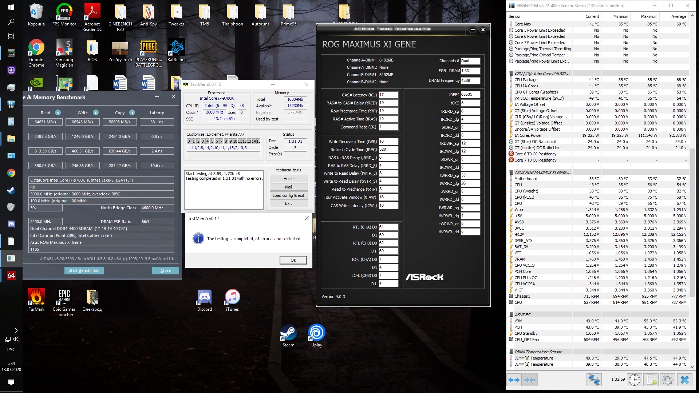Click the Maximum column header in HWiNFO
This screenshot has height=393, width=699.
(x=649, y=16)
